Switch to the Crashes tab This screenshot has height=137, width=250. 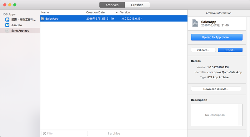click(x=137, y=5)
